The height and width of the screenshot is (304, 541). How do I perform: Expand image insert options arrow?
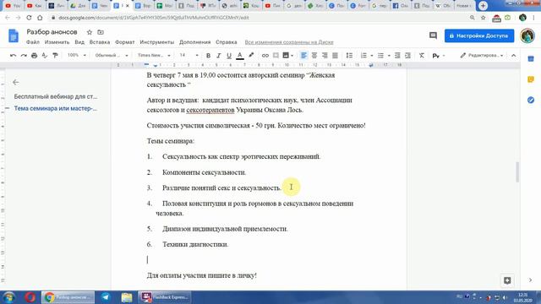tap(292, 56)
